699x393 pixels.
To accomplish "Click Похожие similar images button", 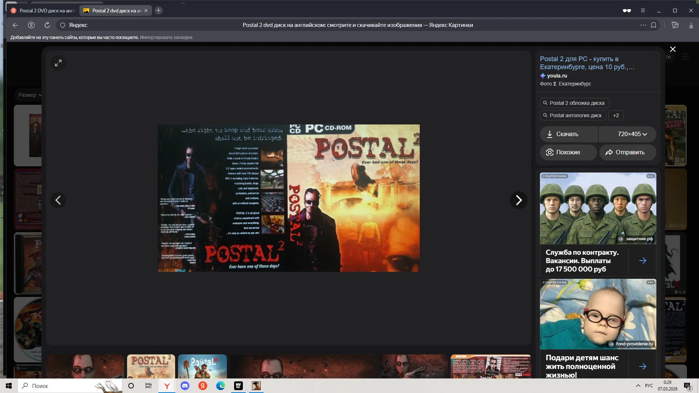I will click(x=568, y=152).
